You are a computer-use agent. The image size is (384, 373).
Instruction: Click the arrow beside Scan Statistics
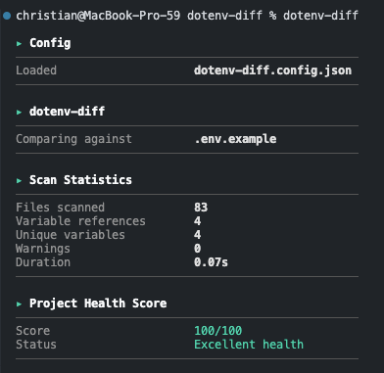19,180
